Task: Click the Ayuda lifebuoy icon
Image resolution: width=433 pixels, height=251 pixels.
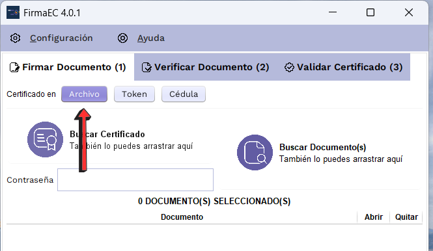Action: tap(122, 38)
